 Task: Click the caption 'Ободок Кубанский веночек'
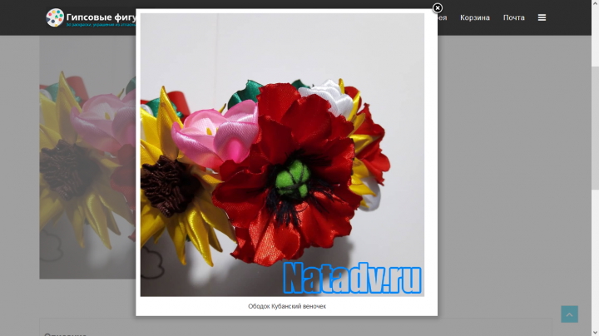pyautogui.click(x=287, y=306)
